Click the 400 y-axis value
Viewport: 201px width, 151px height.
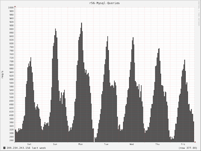click(11, 115)
